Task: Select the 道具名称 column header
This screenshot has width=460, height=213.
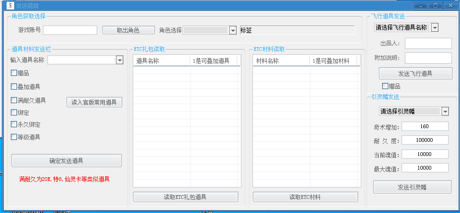Action: (x=161, y=61)
